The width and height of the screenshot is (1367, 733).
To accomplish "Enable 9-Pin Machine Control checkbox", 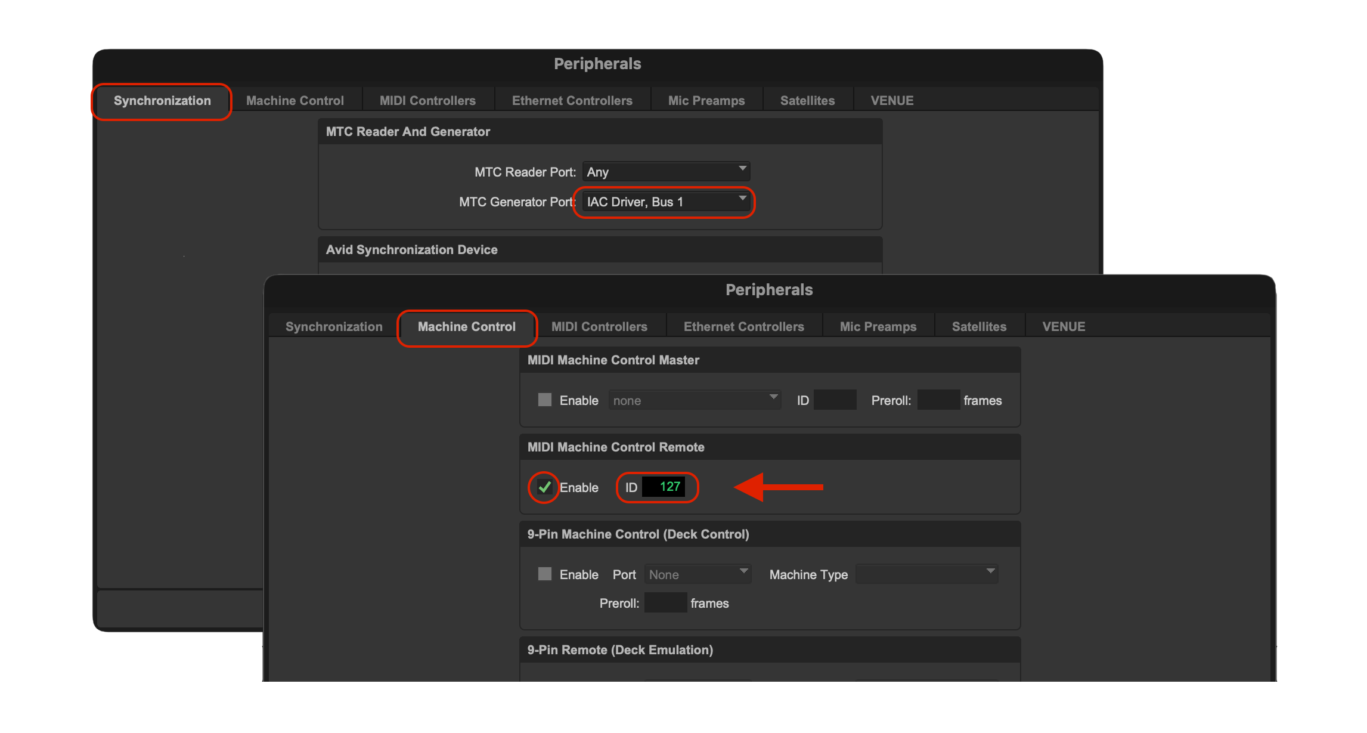I will tap(545, 574).
